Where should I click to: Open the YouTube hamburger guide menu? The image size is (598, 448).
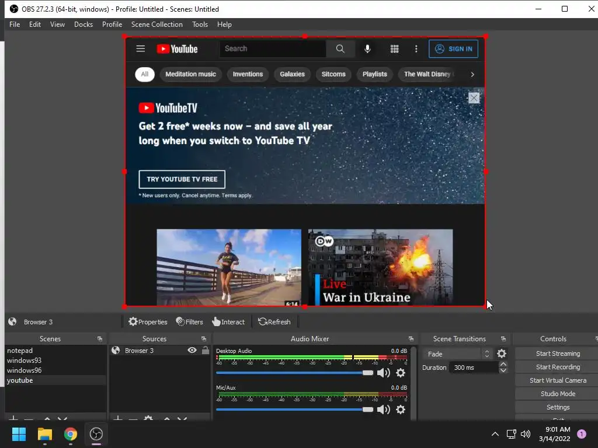coord(140,49)
